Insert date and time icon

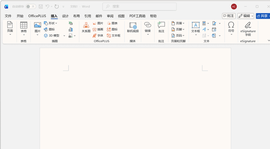(214, 29)
